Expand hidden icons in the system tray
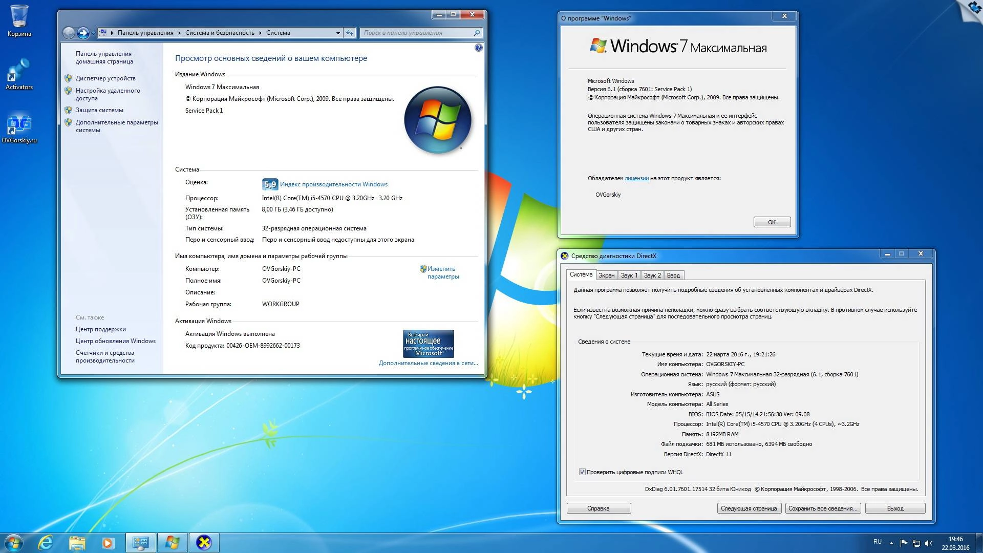 (x=891, y=543)
